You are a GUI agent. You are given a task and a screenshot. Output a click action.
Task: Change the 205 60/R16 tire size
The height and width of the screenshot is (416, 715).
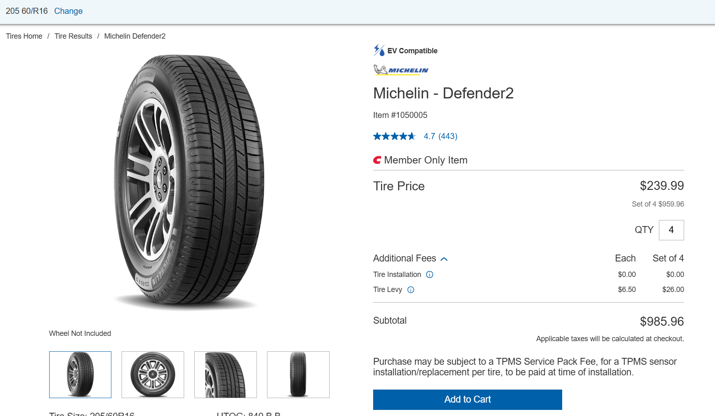[68, 11]
